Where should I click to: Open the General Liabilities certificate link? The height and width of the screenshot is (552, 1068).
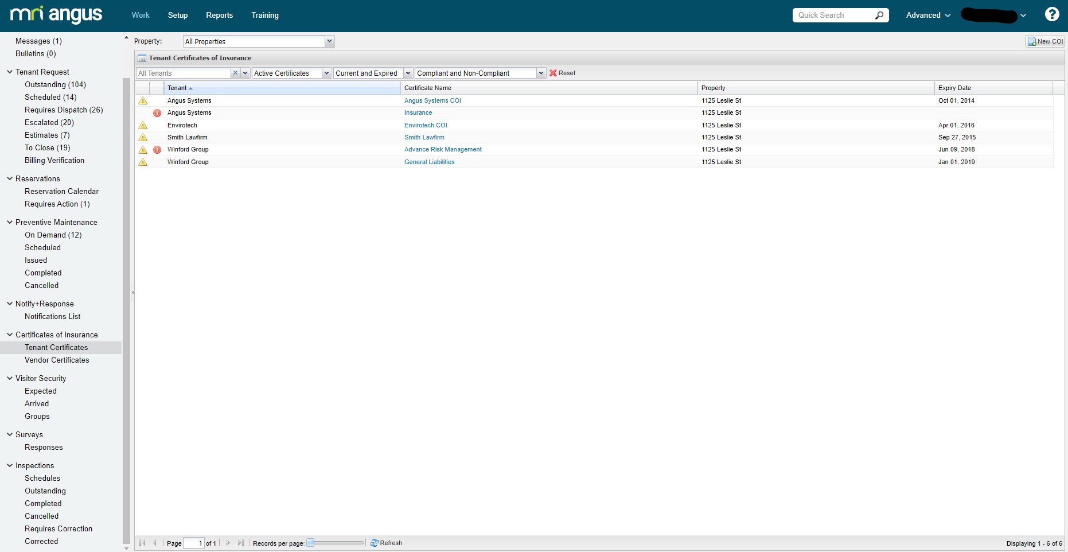click(429, 162)
